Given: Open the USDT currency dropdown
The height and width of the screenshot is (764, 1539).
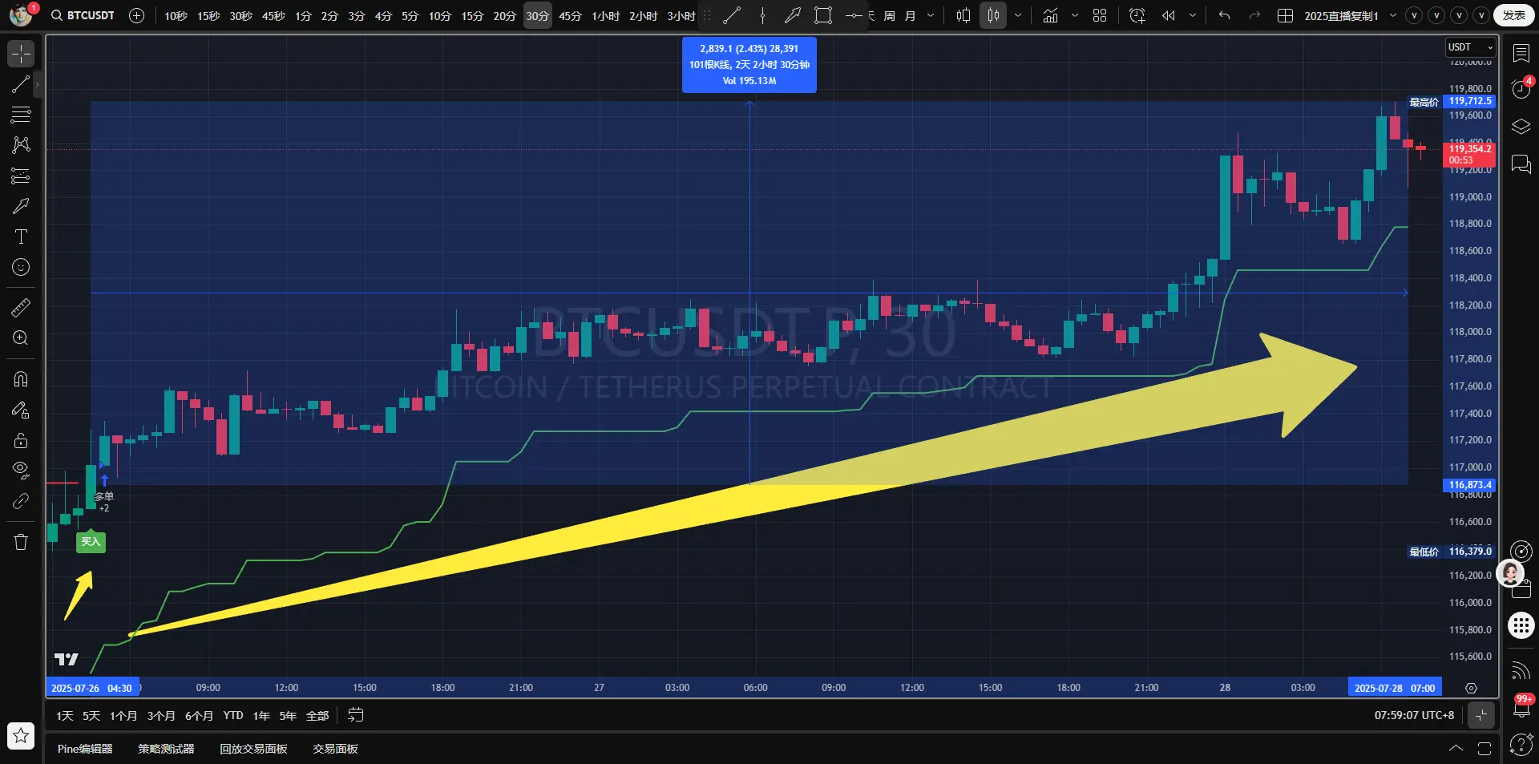Looking at the screenshot, I should pyautogui.click(x=1471, y=47).
